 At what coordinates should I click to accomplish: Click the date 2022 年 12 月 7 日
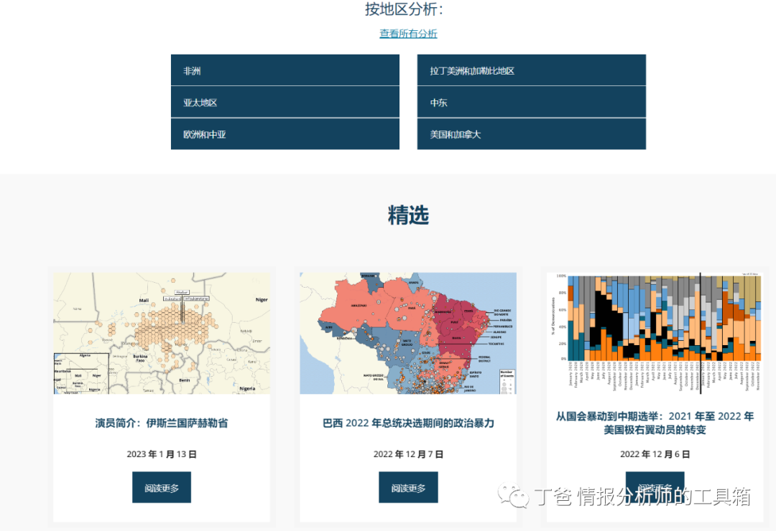(x=408, y=454)
